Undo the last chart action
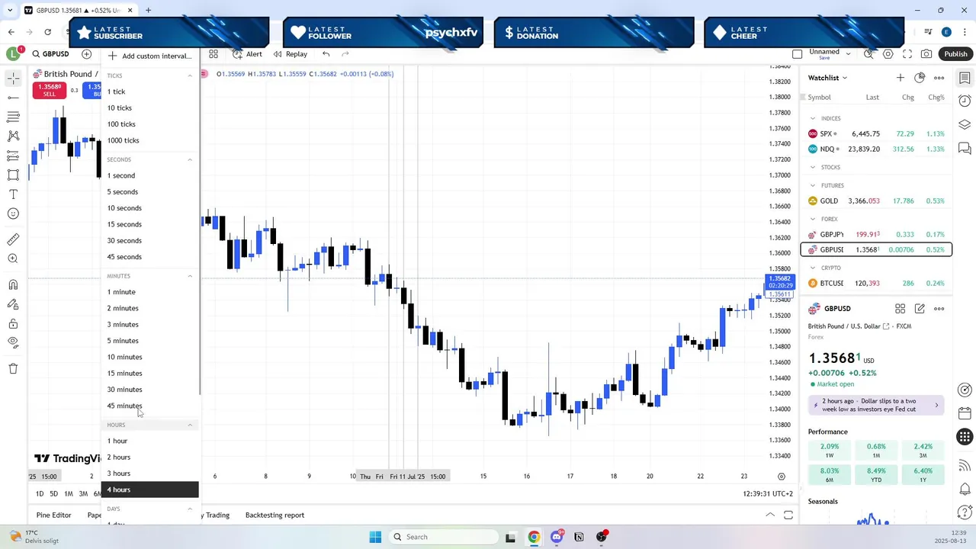The image size is (976, 549). (326, 54)
